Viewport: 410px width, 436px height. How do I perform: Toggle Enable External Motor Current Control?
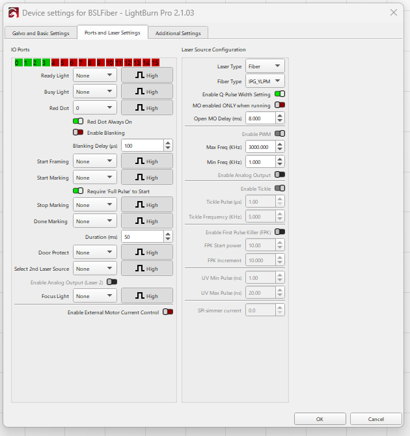point(168,312)
